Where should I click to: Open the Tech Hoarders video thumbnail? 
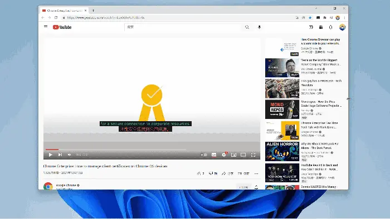(x=282, y=88)
